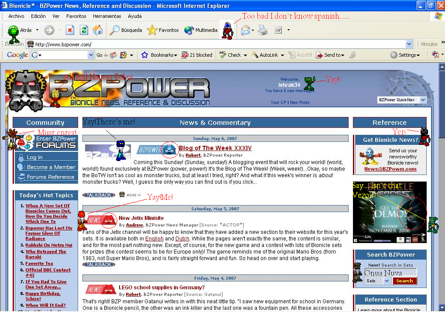Open Google Bookmarks star menu
The height and width of the screenshot is (312, 445).
[x=159, y=55]
